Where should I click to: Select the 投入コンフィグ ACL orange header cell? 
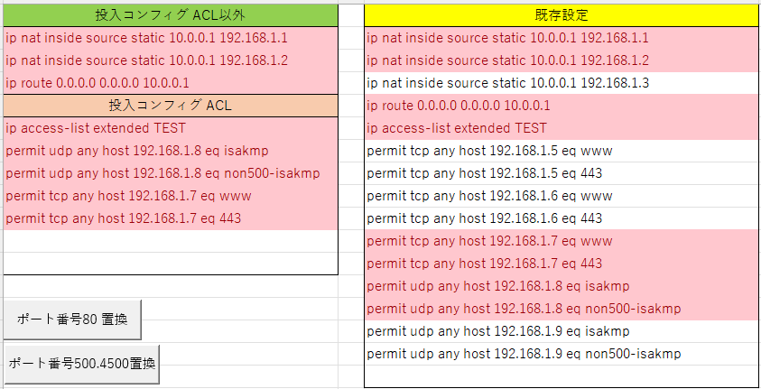click(x=171, y=106)
